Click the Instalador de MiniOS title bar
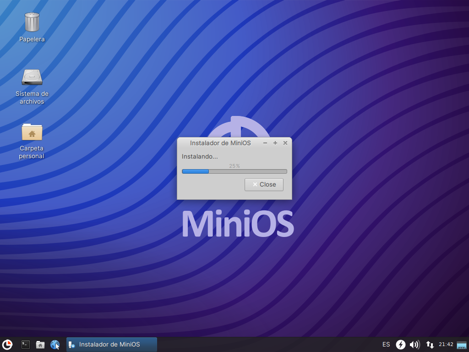The image size is (469, 352). [220, 143]
